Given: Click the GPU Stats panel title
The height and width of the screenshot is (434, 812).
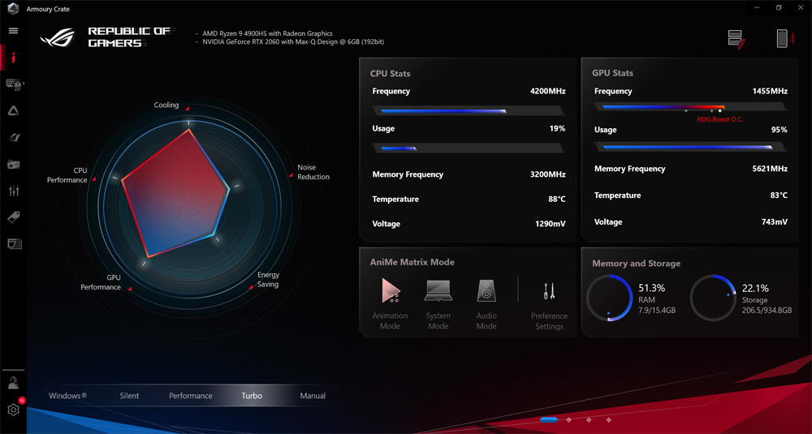Looking at the screenshot, I should pyautogui.click(x=612, y=73).
